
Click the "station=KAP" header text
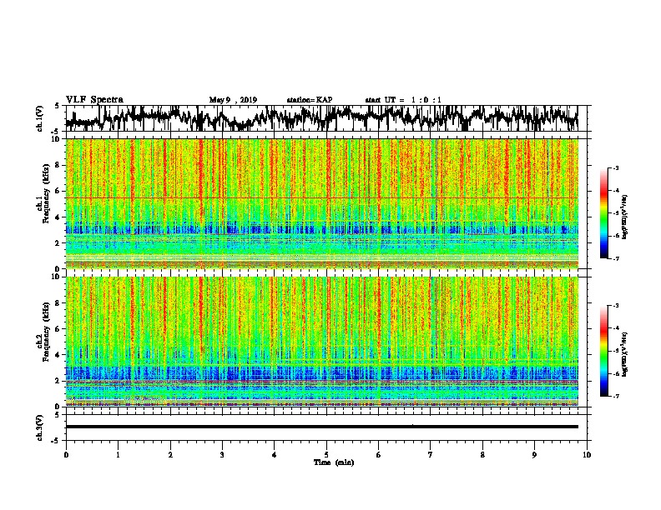tap(310, 100)
